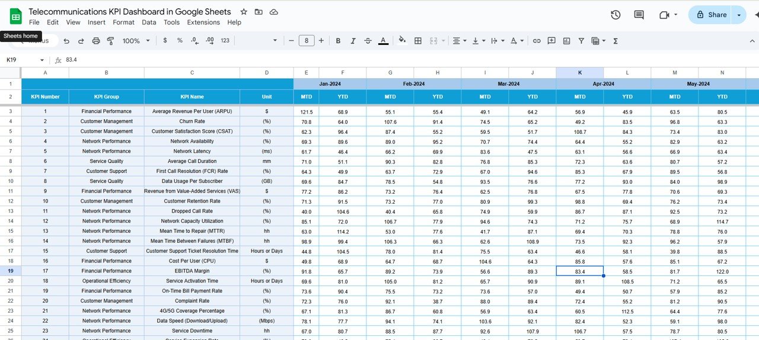Click the formula bar showing 83.4
The height and width of the screenshot is (340, 759).
pos(409,60)
